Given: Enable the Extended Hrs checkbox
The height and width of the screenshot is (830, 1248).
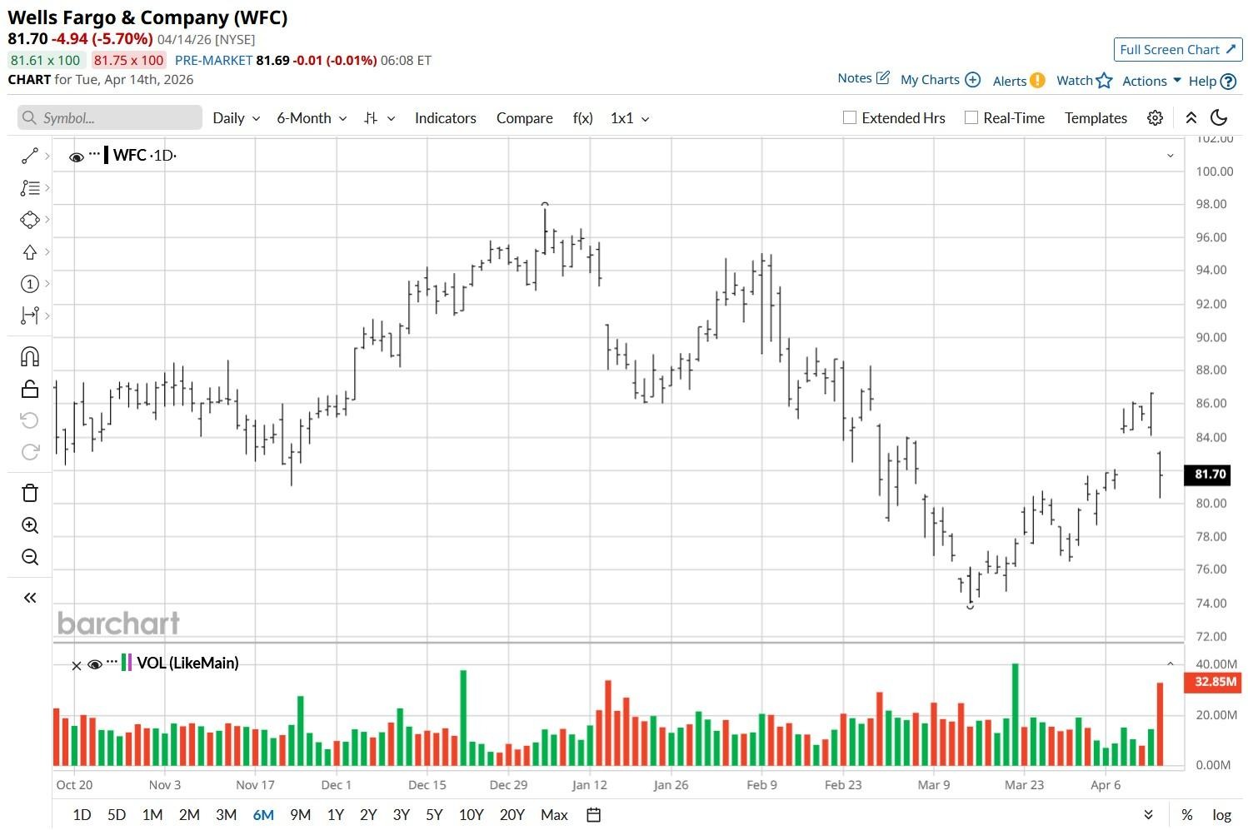Looking at the screenshot, I should 850,117.
